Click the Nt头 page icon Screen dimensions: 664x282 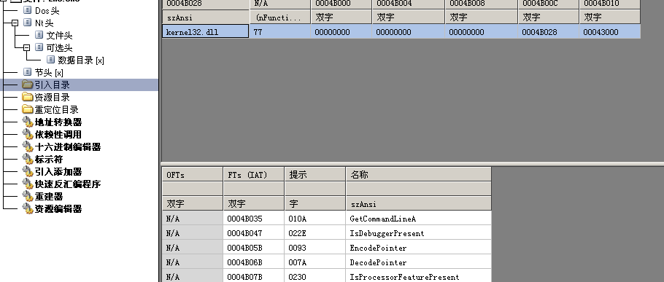pos(28,23)
